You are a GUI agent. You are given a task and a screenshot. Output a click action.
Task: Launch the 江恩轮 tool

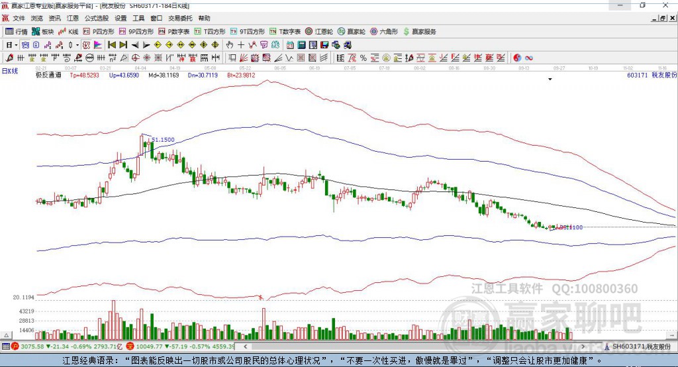(x=319, y=32)
